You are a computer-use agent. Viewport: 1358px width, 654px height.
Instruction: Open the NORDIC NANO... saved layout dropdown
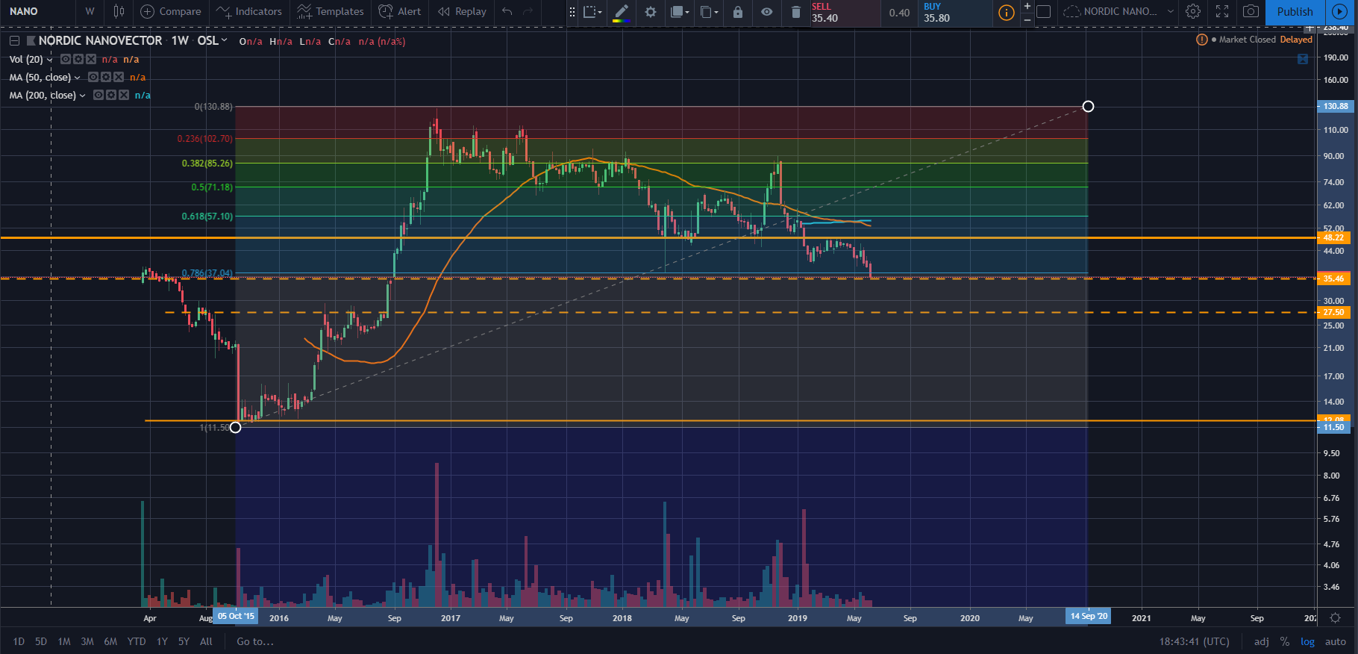pyautogui.click(x=1118, y=11)
